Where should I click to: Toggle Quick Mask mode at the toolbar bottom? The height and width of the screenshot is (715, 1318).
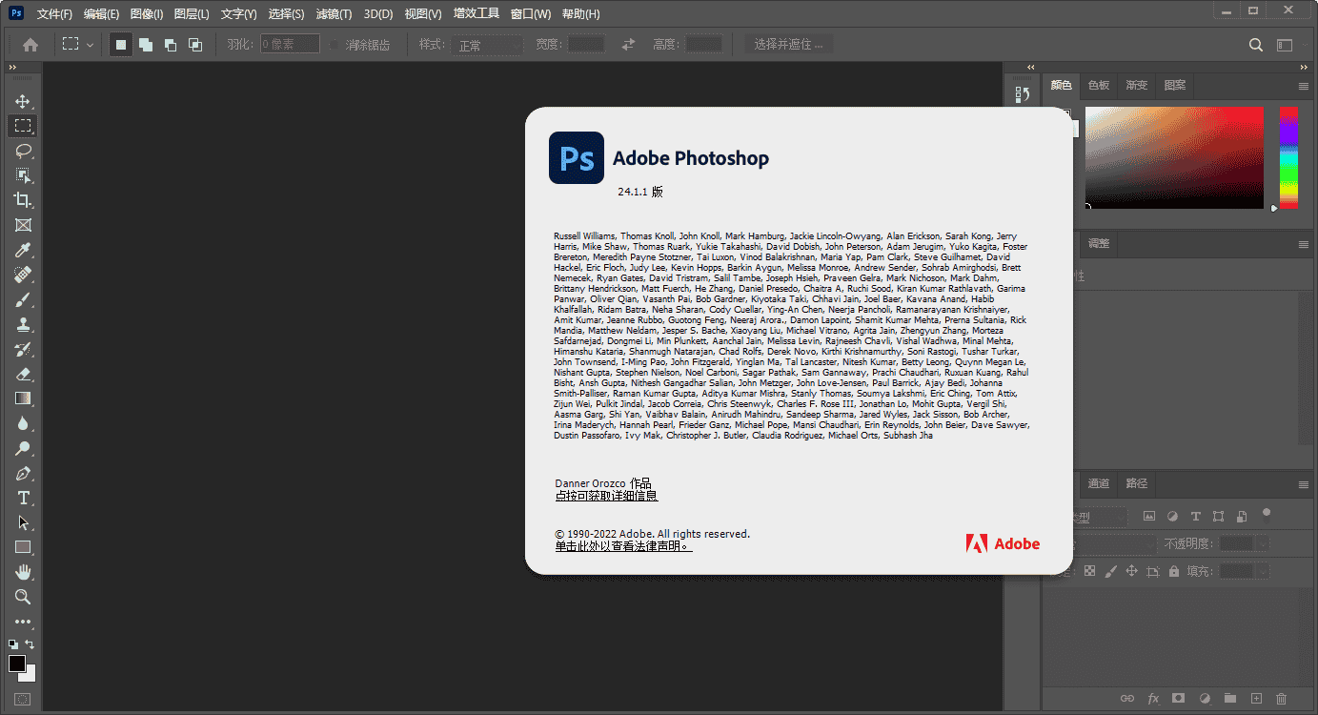tap(23, 700)
